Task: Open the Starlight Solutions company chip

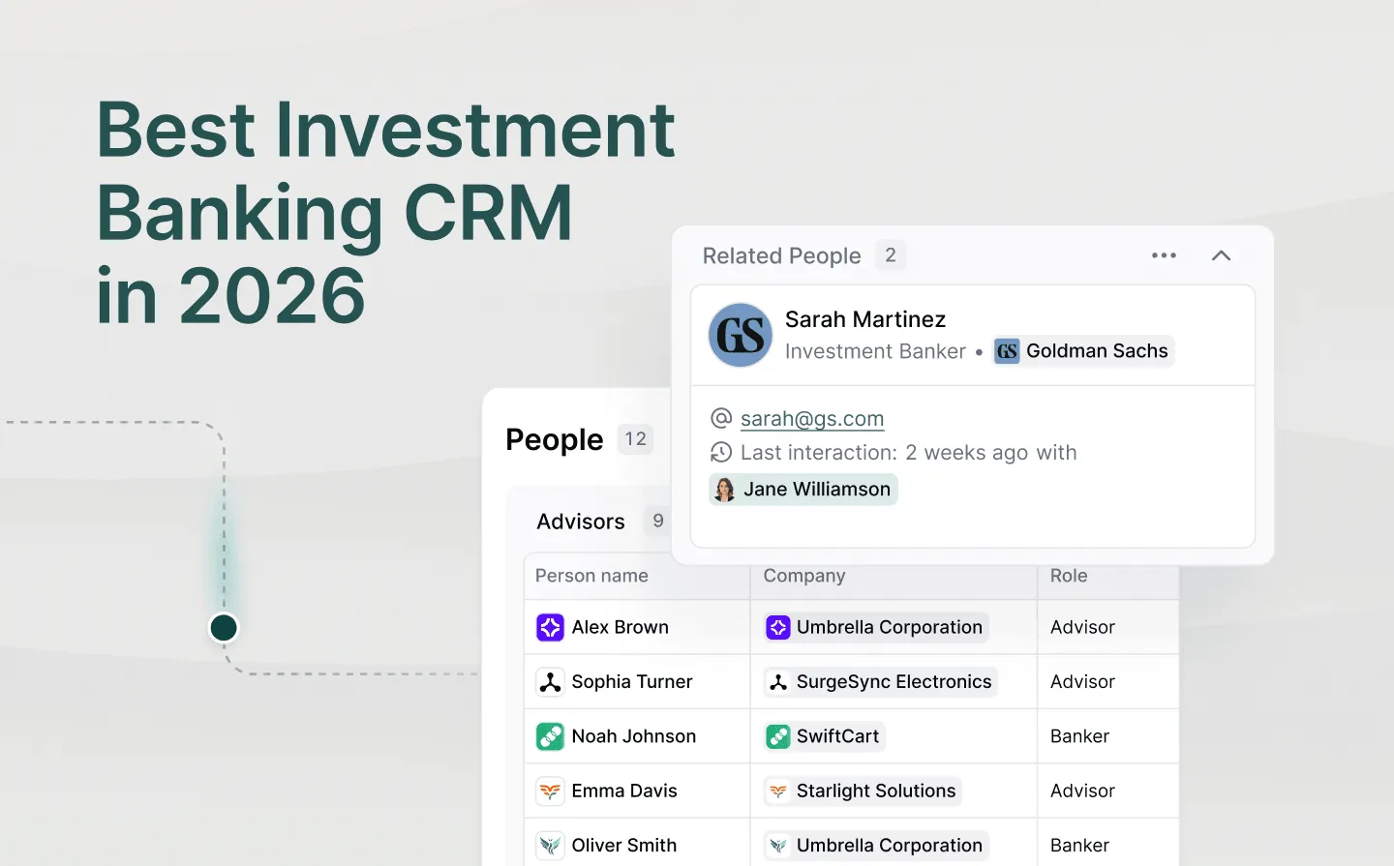Action: tap(863, 791)
